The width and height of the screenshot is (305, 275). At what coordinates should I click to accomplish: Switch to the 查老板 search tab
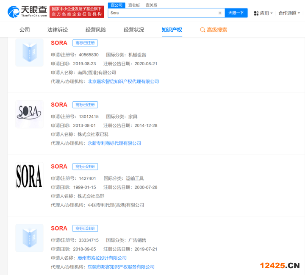134,5
